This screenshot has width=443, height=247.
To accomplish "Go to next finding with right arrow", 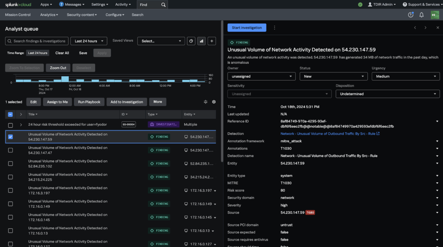I will (x=425, y=28).
